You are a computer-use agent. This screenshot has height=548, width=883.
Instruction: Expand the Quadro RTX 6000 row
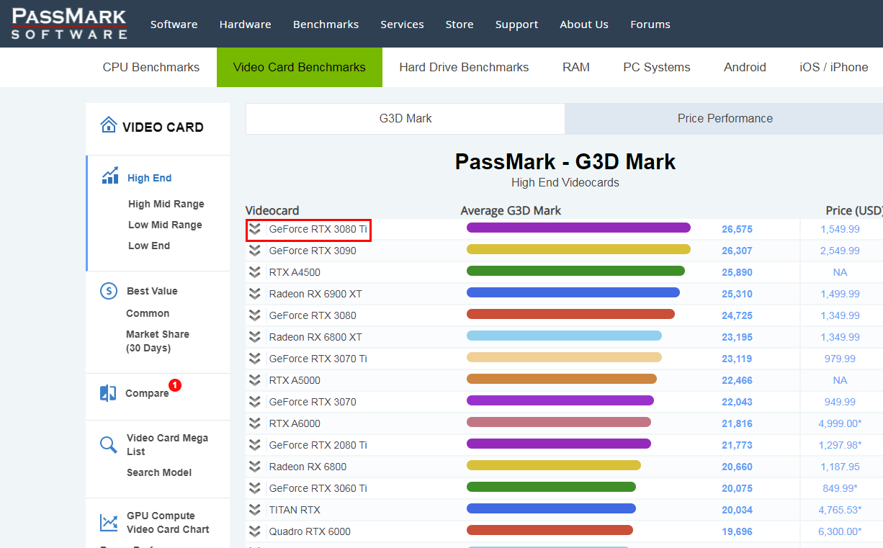254,531
